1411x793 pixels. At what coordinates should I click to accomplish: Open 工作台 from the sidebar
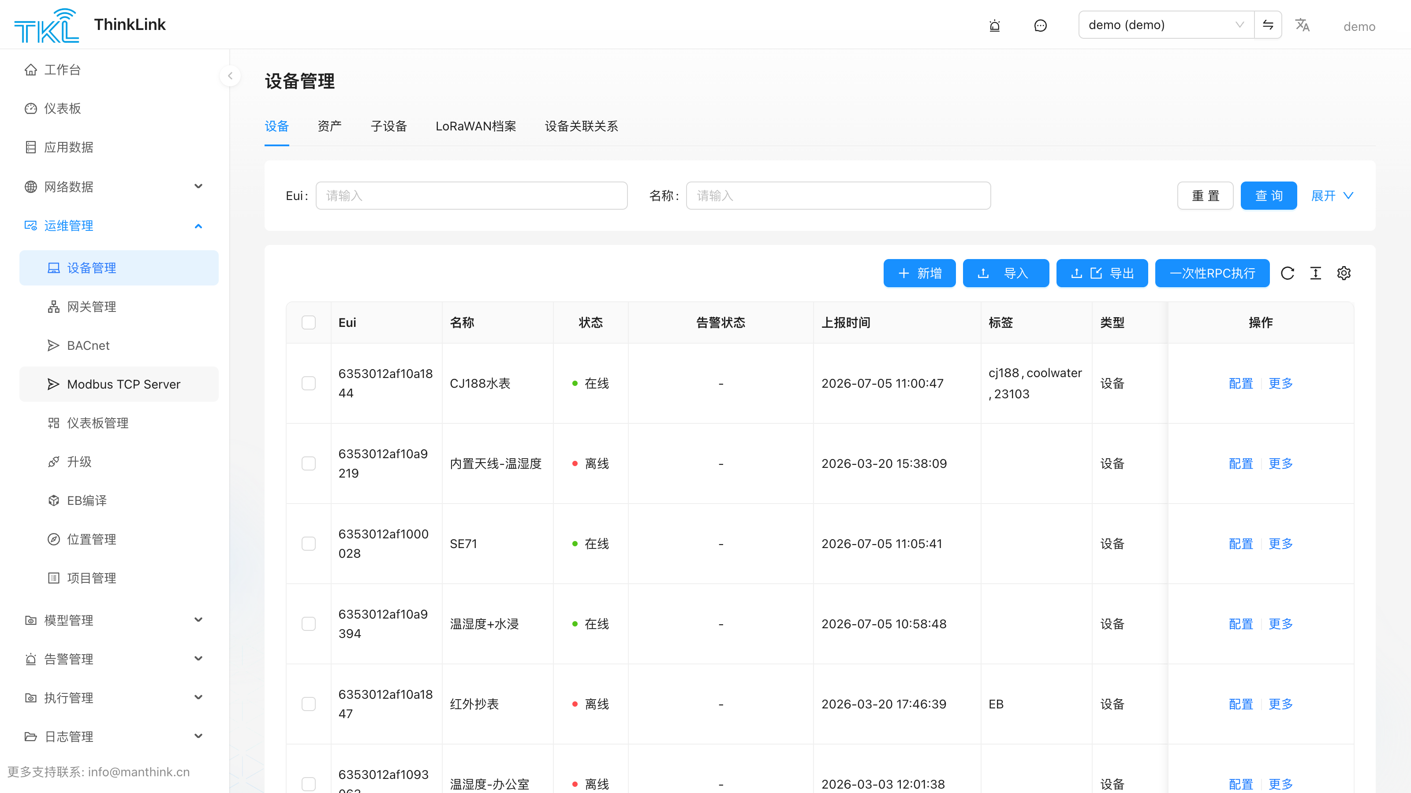pyautogui.click(x=119, y=70)
